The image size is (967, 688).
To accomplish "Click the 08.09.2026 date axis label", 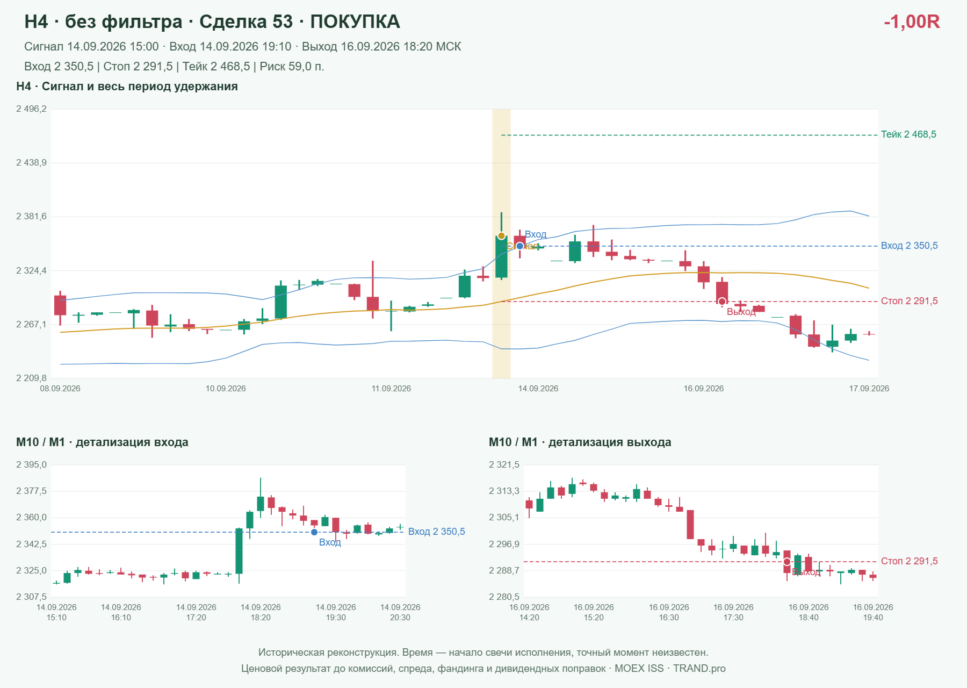I will coord(60,389).
